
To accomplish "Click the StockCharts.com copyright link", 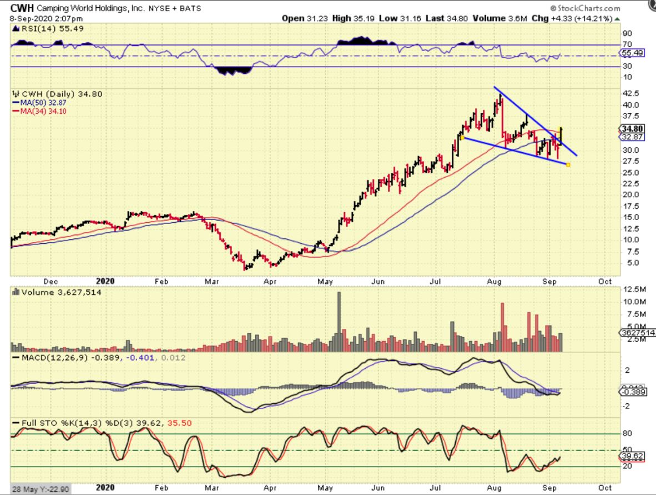I will 584,8.
